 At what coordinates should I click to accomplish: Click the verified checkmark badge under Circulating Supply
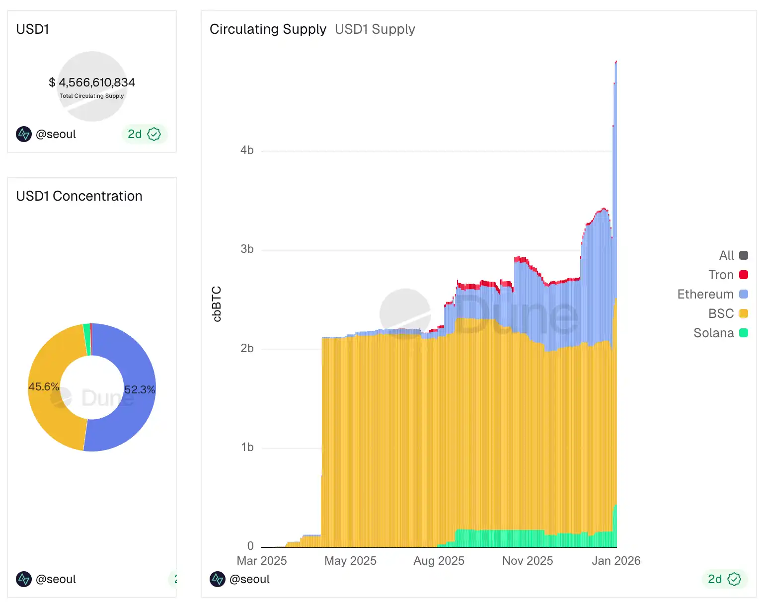pyautogui.click(x=734, y=579)
